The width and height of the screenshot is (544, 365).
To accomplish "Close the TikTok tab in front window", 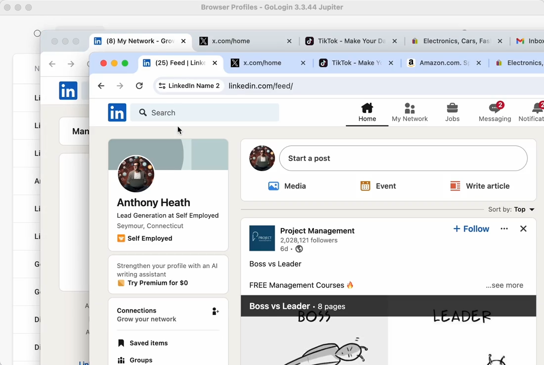I will [x=391, y=63].
